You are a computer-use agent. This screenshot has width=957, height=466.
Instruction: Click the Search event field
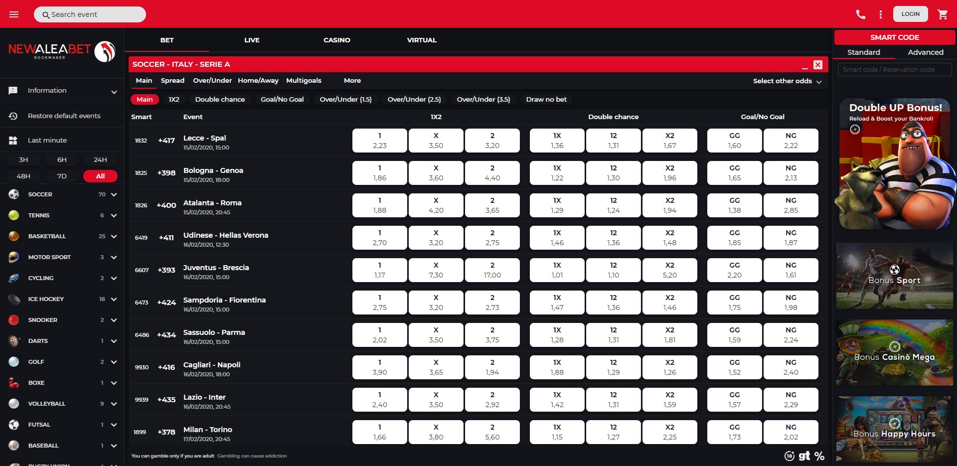click(x=90, y=14)
